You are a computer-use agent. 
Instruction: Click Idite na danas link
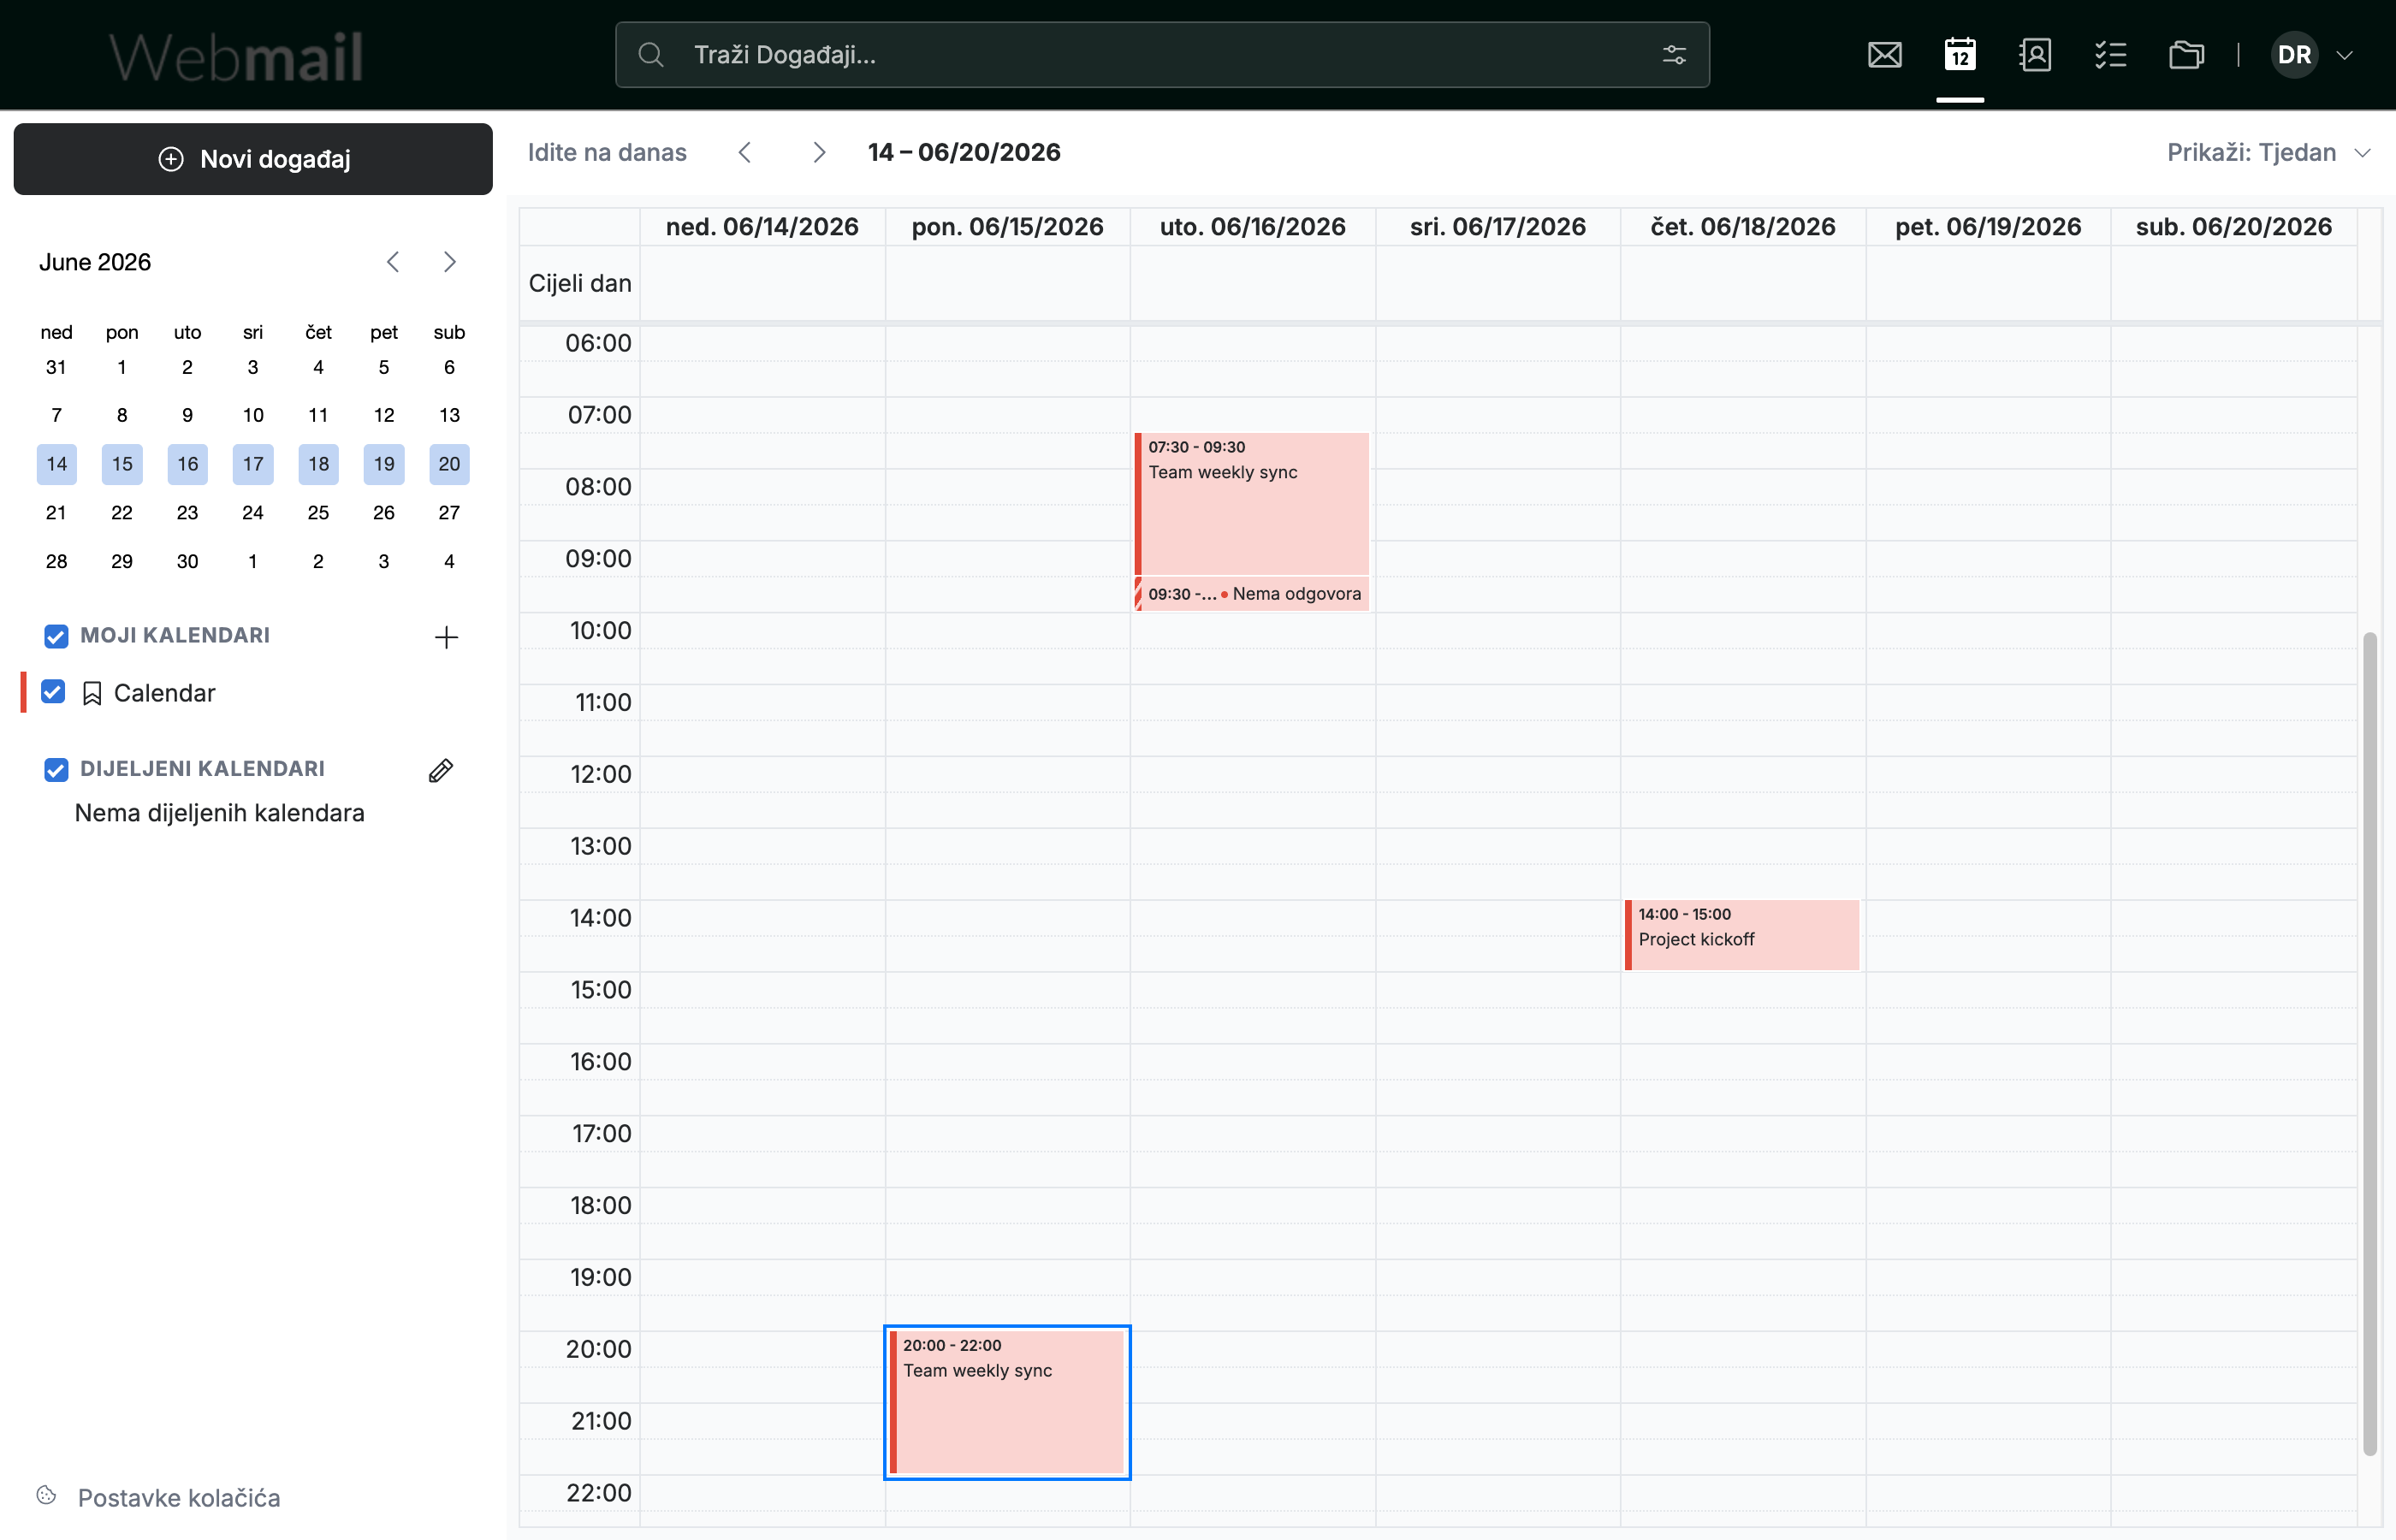coord(607,152)
